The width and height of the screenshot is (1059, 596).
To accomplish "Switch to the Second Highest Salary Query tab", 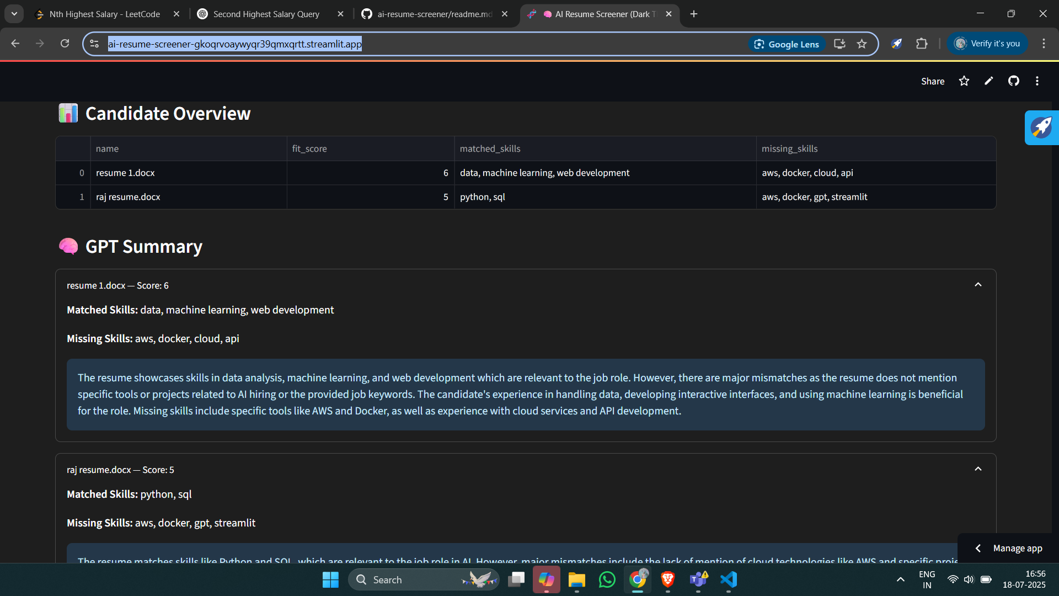I will point(266,14).
